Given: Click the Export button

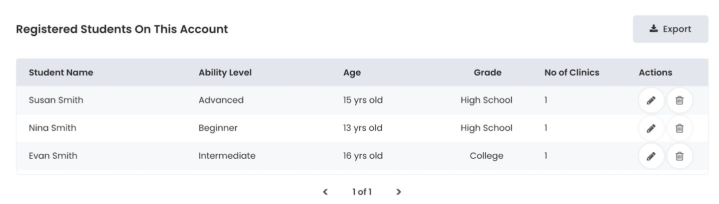Looking at the screenshot, I should (x=671, y=29).
